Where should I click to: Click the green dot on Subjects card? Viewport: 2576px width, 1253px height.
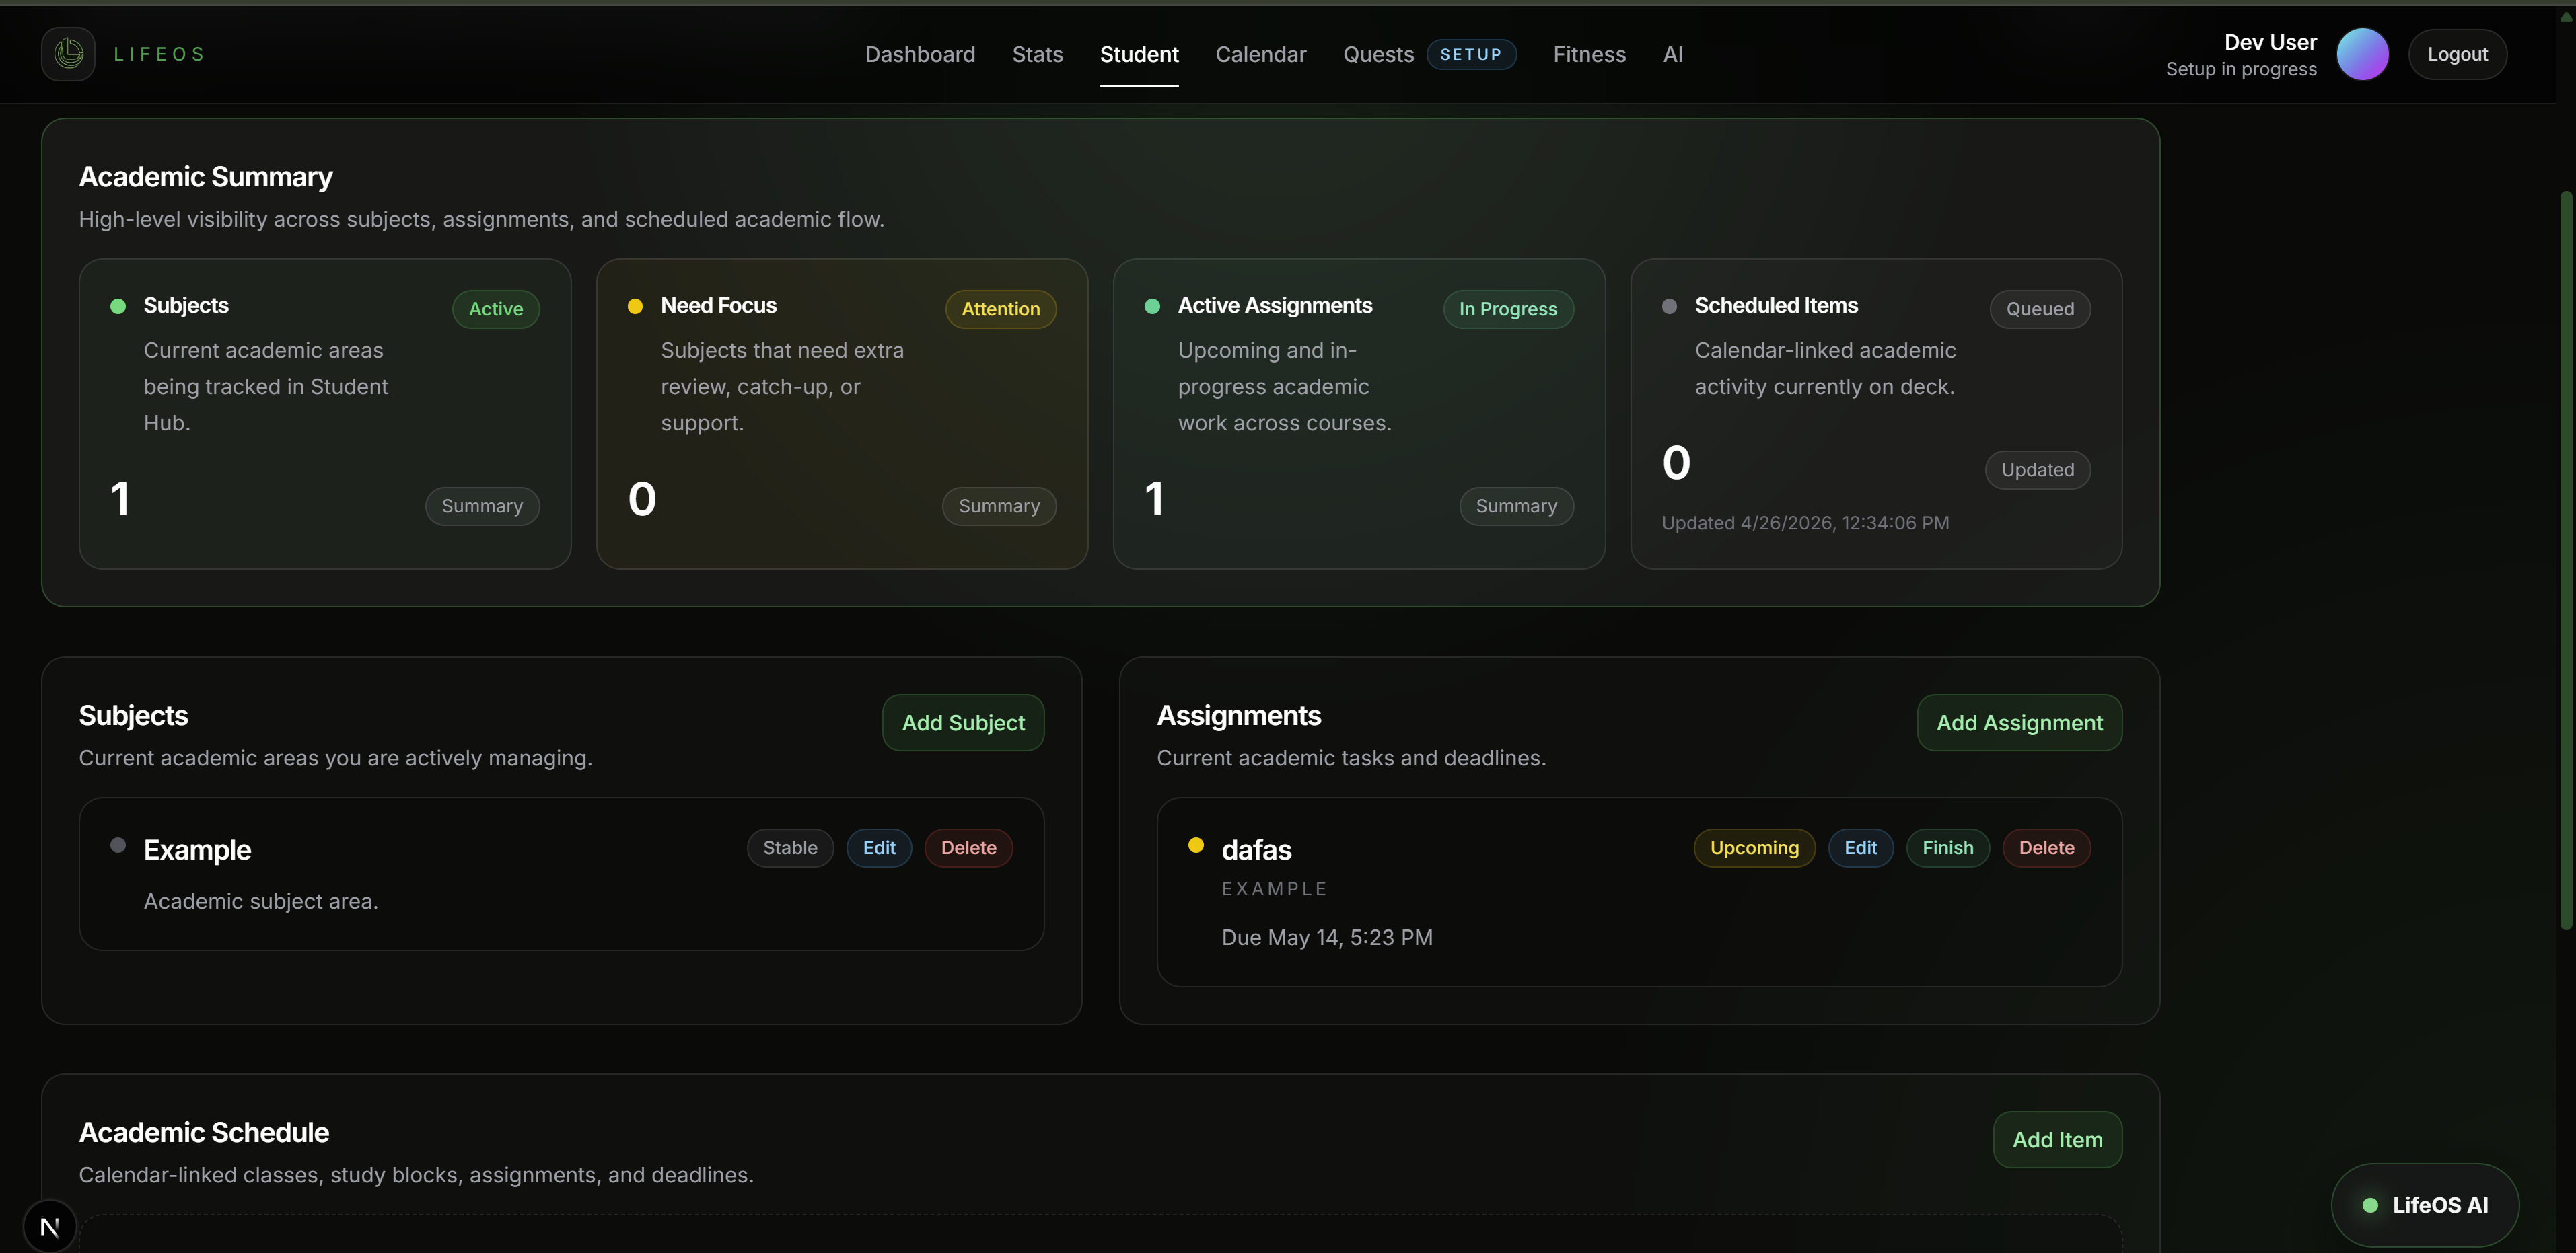point(118,306)
